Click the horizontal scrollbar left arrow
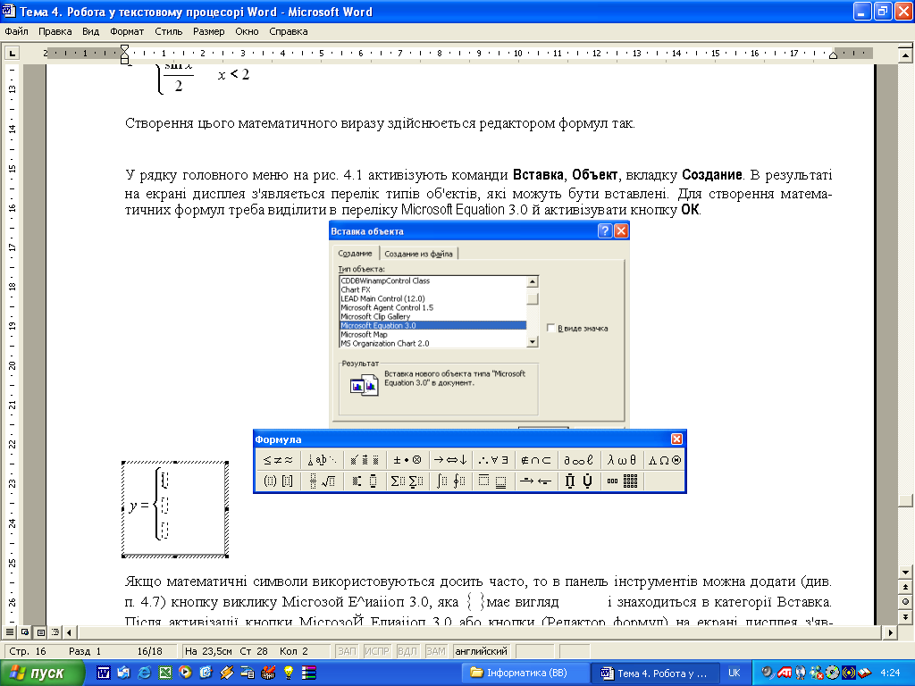This screenshot has width=915, height=686. (70, 632)
